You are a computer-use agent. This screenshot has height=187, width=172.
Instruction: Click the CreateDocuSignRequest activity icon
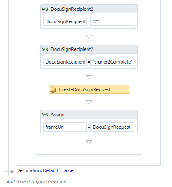[53, 89]
